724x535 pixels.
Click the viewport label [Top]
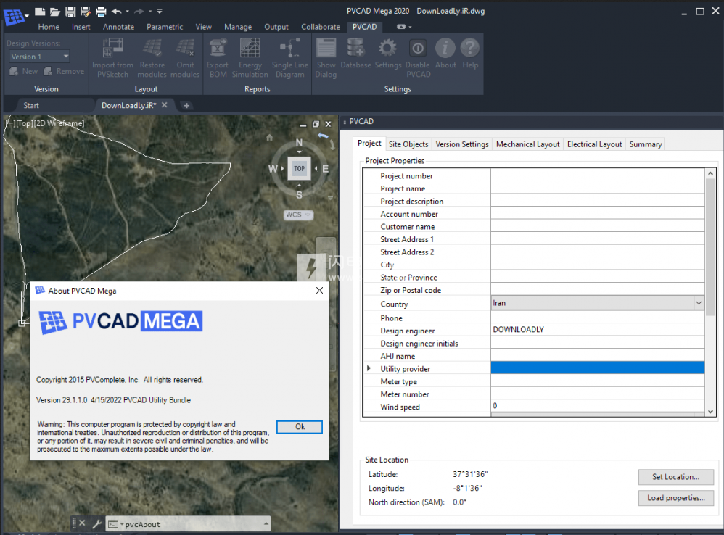click(x=24, y=123)
